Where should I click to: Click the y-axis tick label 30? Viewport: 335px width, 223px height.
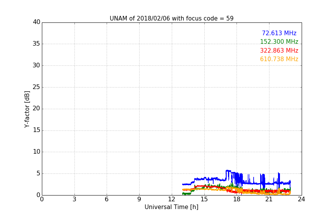[x=36, y=65]
